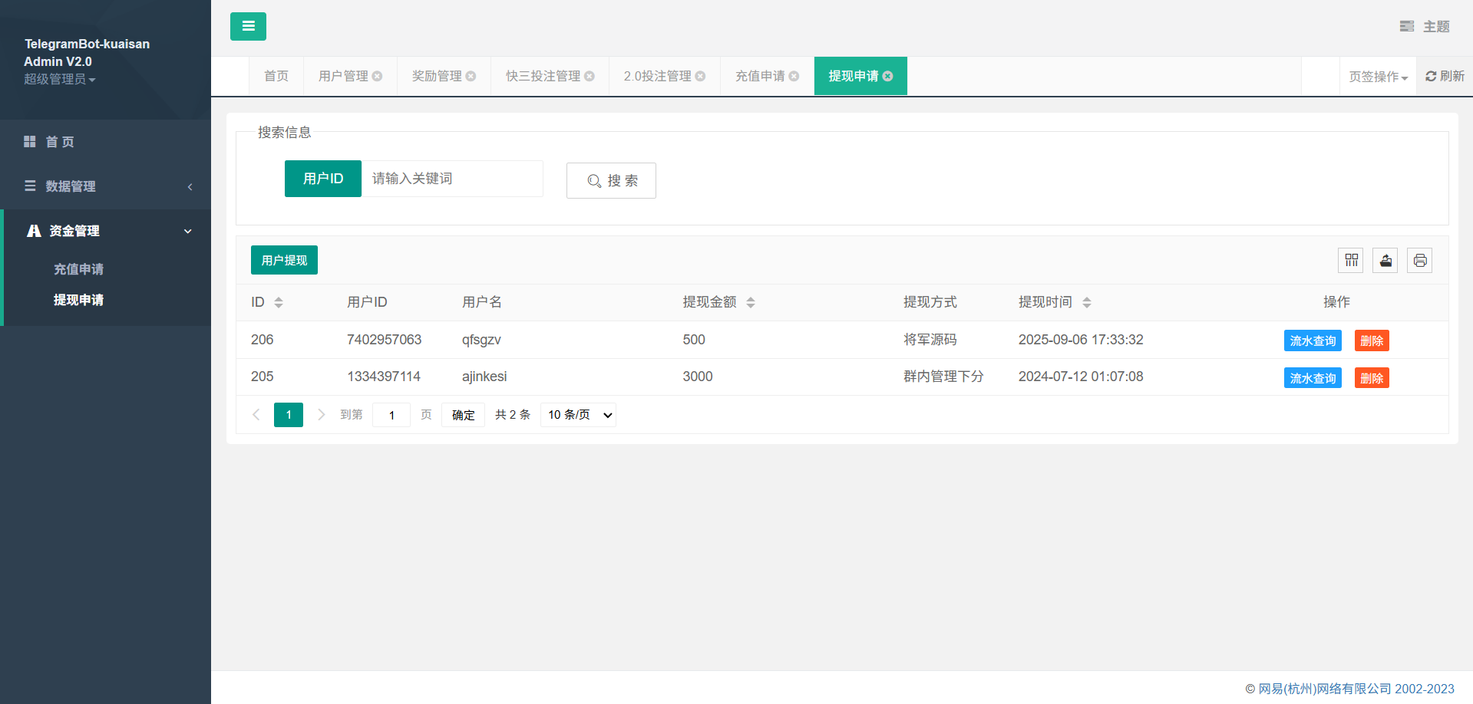Delete the withdrawal record for ajinkesi
The width and height of the screenshot is (1473, 704).
click(1371, 378)
